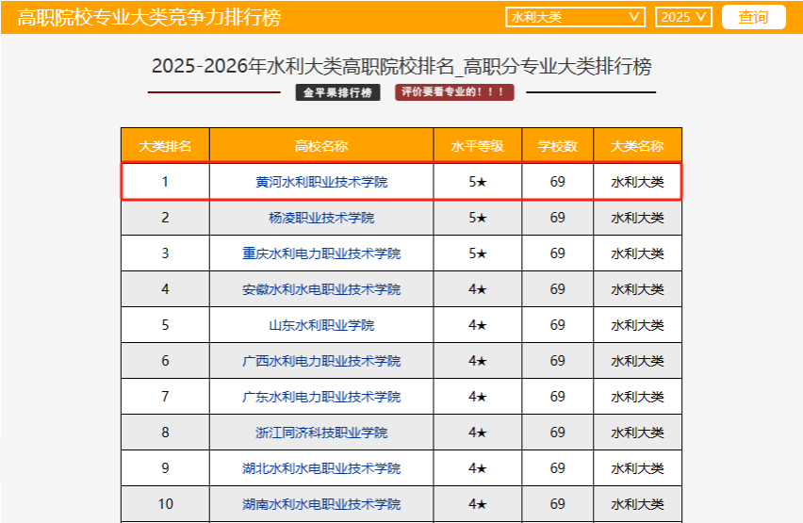
Task: Click the 大类排名 column header
Action: coord(165,146)
